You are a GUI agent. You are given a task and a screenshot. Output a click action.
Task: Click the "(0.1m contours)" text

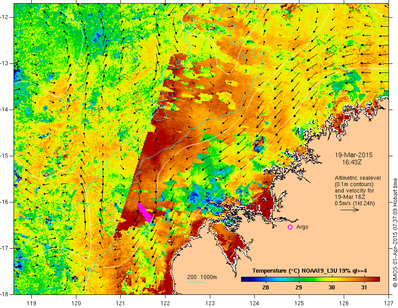pos(354,184)
